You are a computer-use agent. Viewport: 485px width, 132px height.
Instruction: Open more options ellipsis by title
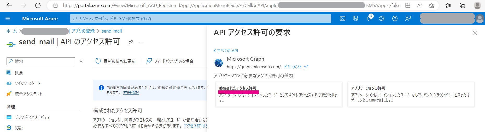tap(141, 42)
